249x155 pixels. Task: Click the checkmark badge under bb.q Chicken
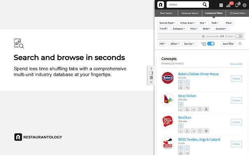tap(181, 104)
